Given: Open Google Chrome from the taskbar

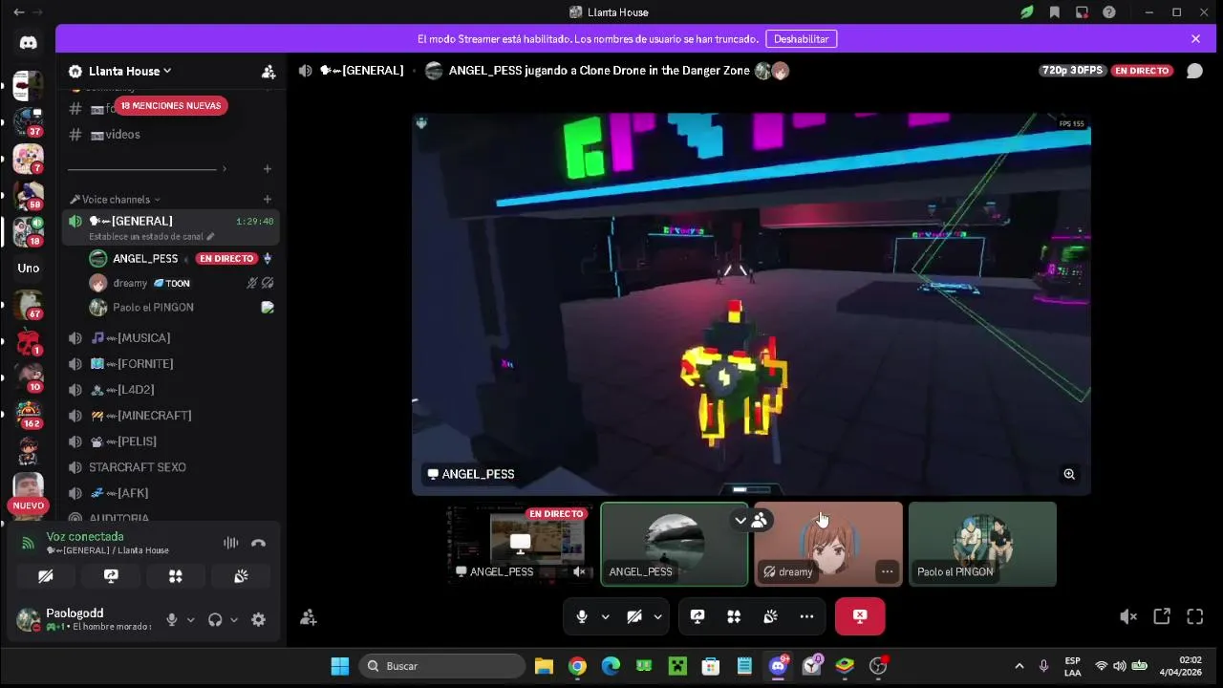Looking at the screenshot, I should [x=577, y=666].
